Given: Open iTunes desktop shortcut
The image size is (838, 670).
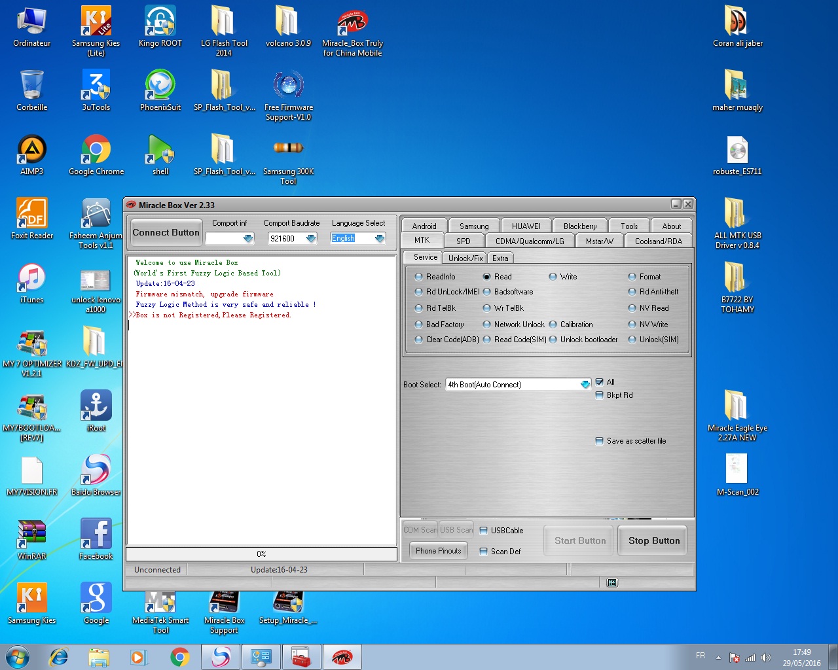Looking at the screenshot, I should 32,283.
